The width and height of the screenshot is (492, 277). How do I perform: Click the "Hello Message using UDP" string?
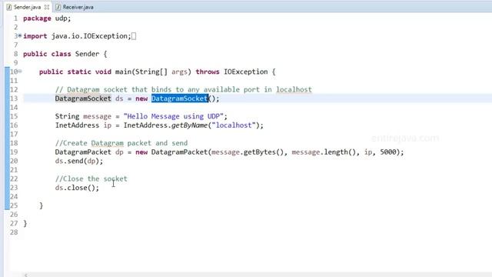tap(174, 116)
